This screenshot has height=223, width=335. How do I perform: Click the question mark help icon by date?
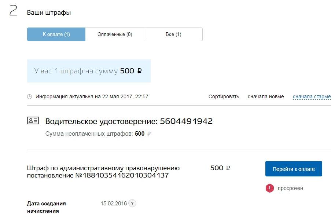tap(132, 203)
